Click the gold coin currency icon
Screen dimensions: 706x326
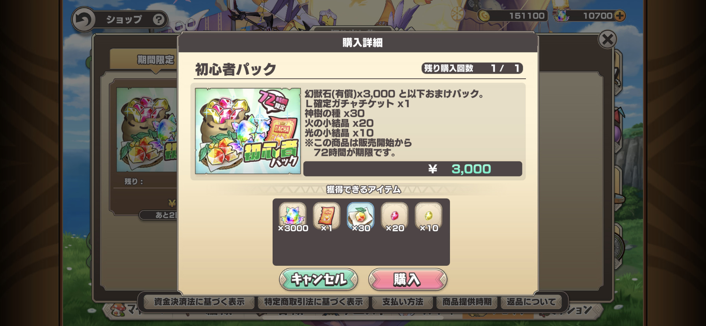pos(484,16)
